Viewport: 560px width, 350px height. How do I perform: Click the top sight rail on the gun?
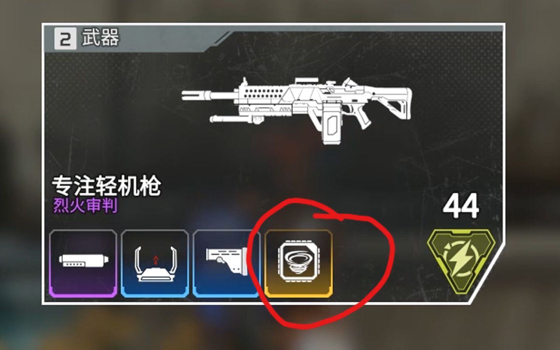(x=306, y=80)
